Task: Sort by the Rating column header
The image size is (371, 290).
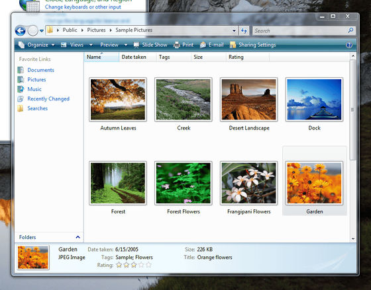Action: (x=247, y=57)
